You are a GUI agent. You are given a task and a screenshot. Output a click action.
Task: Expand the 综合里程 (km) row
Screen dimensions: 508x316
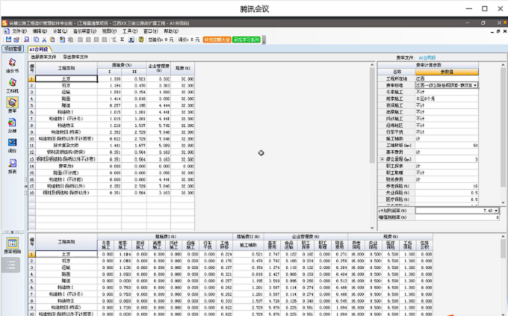tap(382, 159)
